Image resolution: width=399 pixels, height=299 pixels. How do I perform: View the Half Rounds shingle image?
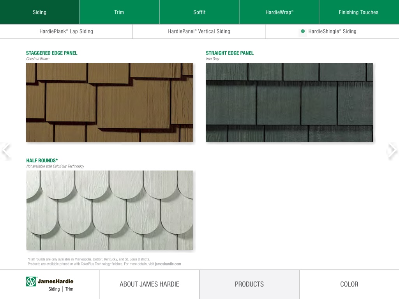pos(109,210)
